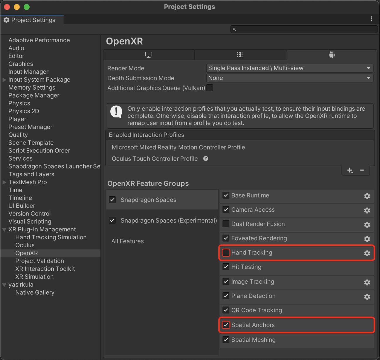Switch to the Standalone desktop platform tab
The height and width of the screenshot is (360, 380).
pos(149,55)
